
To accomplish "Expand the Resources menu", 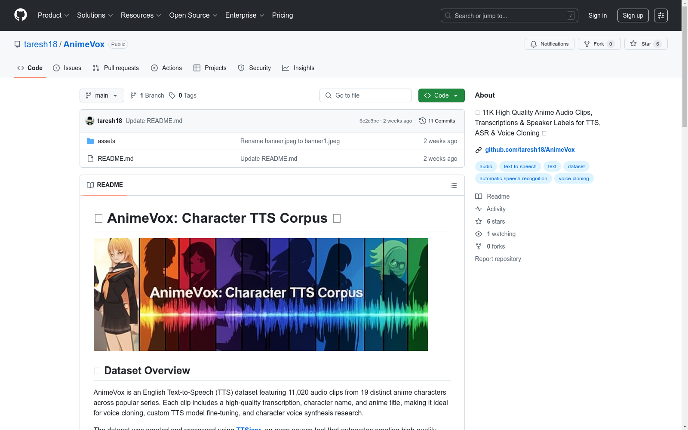I will point(141,15).
